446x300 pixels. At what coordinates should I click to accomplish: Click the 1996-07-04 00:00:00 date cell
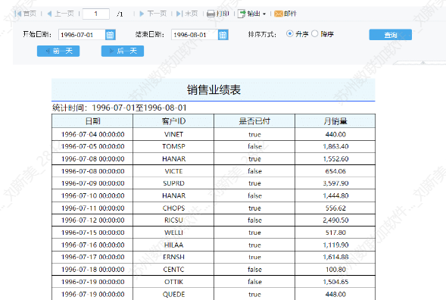tap(92, 134)
